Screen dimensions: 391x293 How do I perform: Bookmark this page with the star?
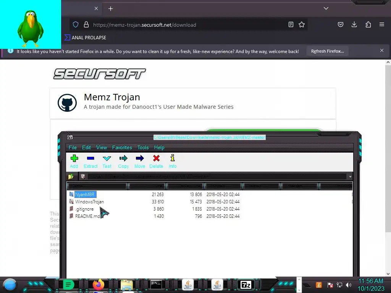coord(302,25)
